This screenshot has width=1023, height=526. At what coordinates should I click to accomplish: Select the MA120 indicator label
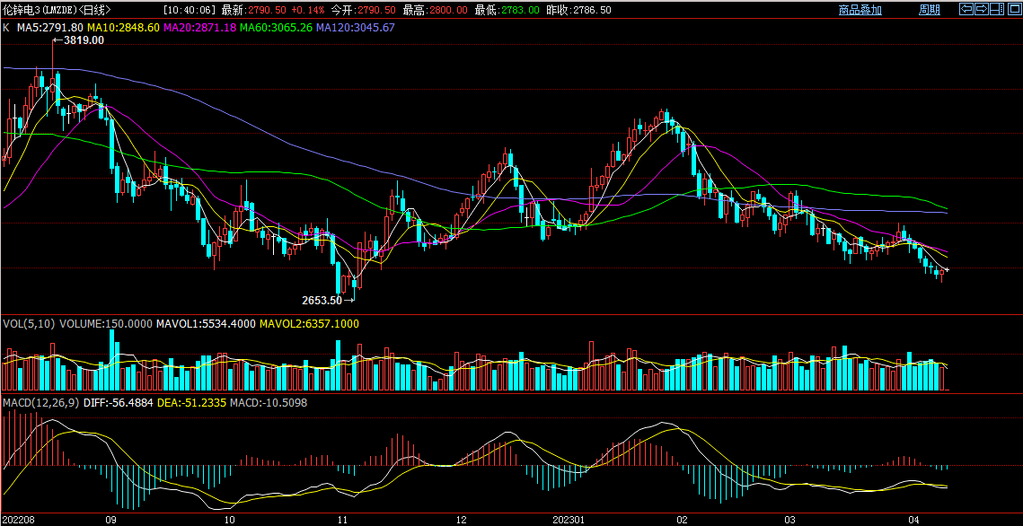pyautogui.click(x=356, y=28)
